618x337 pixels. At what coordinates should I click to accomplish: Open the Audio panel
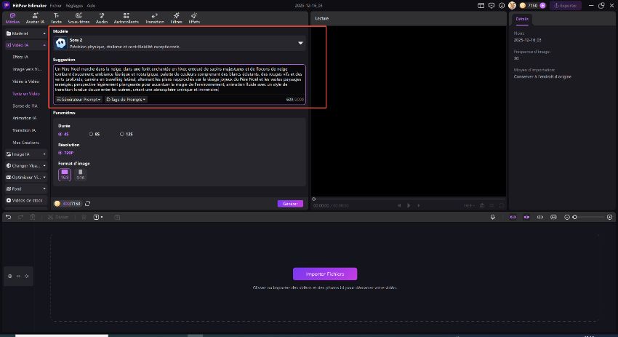(102, 18)
